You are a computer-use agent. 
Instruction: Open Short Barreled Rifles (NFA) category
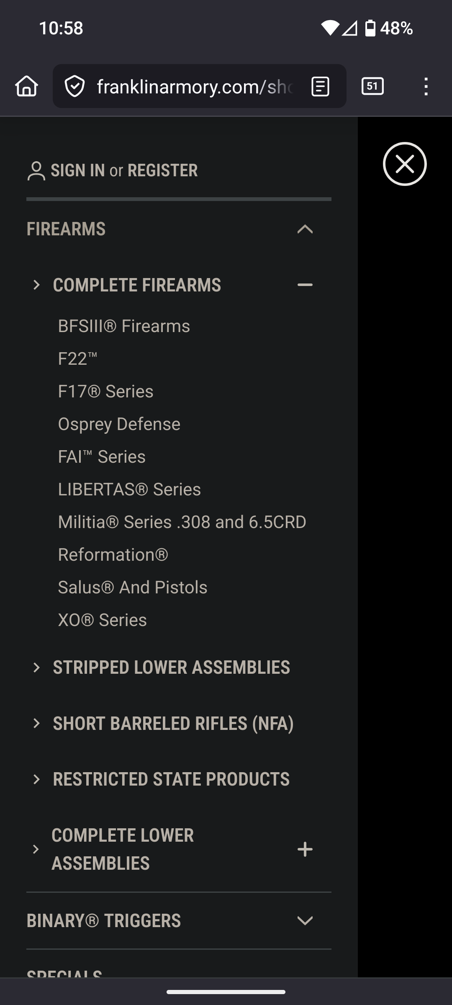click(173, 723)
